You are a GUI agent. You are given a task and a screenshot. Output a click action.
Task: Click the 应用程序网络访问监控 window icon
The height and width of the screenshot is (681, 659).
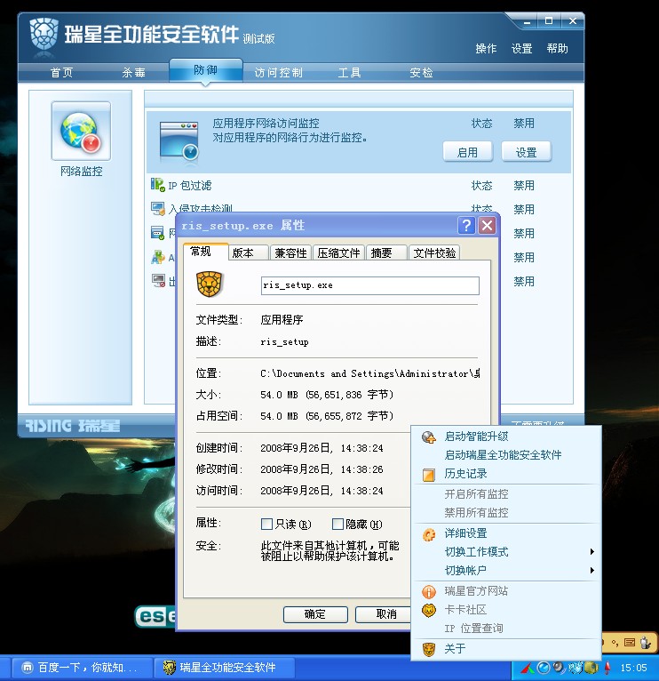[179, 140]
